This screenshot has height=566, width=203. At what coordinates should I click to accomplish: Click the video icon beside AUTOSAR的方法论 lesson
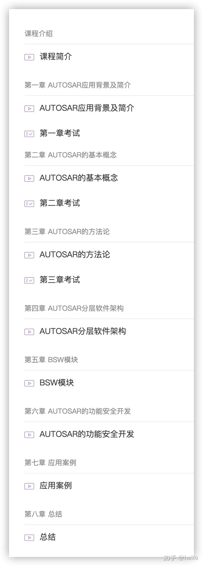(x=29, y=255)
